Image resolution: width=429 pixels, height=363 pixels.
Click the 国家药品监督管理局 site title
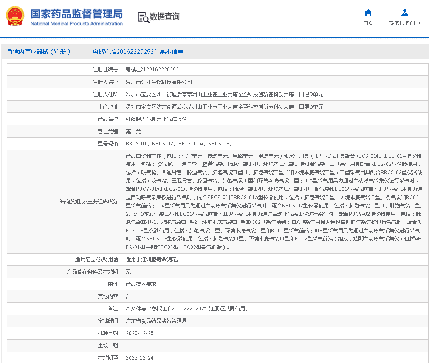coord(76,14)
